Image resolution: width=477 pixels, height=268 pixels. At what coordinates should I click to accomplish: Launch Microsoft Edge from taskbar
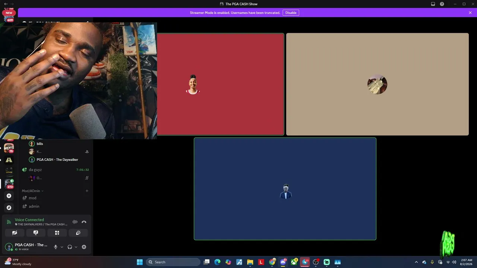coord(217,262)
